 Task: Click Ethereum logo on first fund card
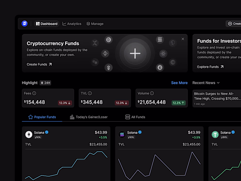click(x=29, y=134)
